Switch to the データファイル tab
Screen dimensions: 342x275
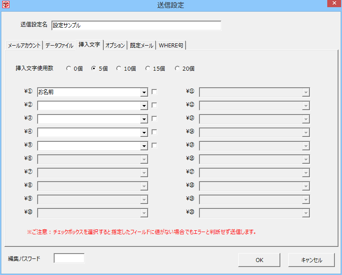59,45
